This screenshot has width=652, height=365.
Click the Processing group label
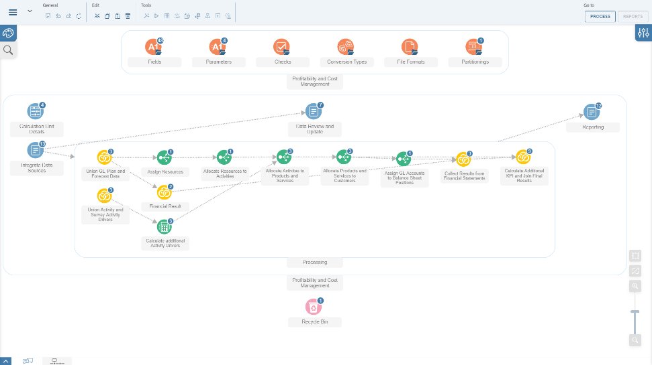[x=315, y=262]
